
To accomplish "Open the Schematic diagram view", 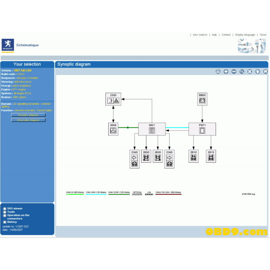I will point(28,119).
